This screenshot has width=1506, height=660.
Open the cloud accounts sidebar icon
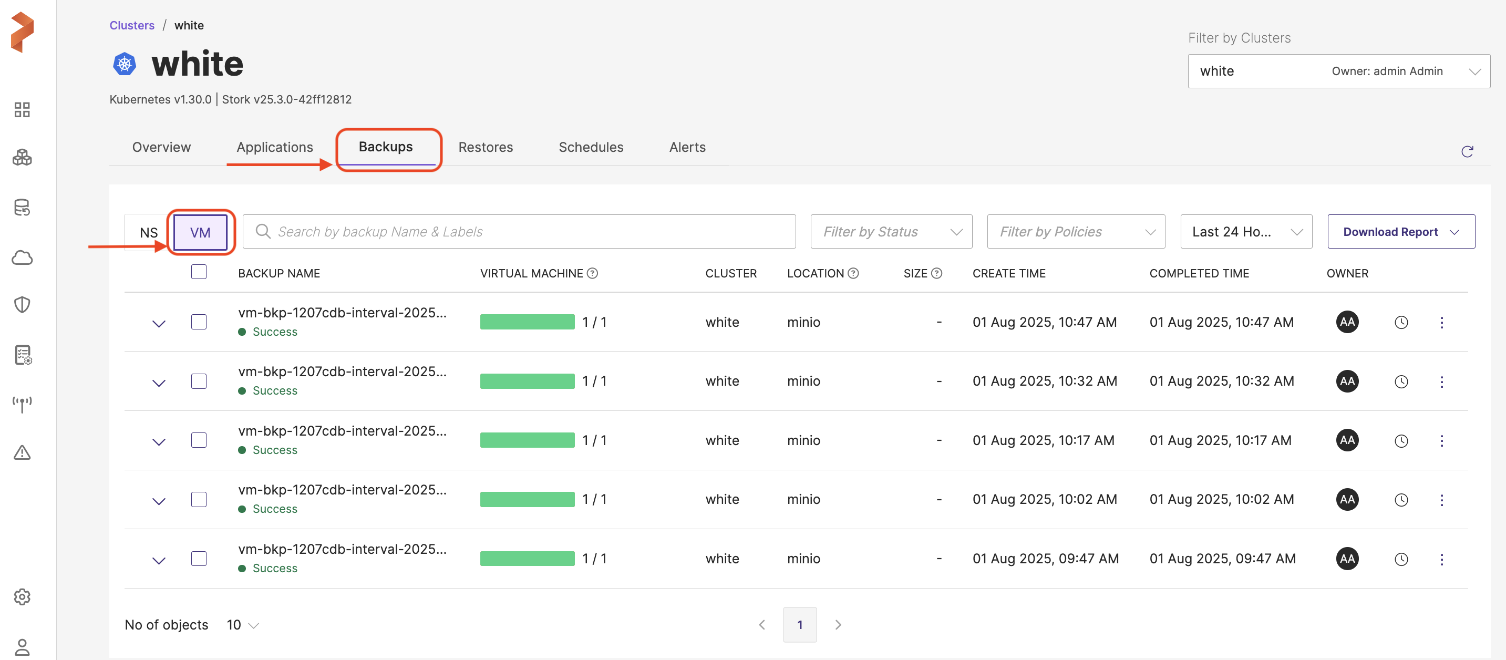pos(22,258)
